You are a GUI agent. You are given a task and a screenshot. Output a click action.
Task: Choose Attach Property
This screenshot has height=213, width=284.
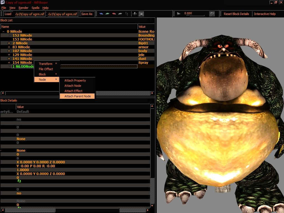[x=77, y=80]
